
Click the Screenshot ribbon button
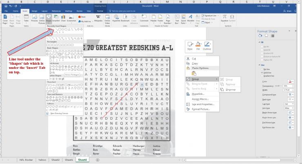71,18
